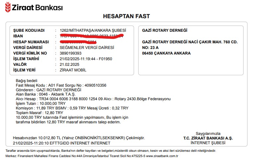
Task: Click the Ziraat Bankası wordmark
Action: tap(37, 8)
